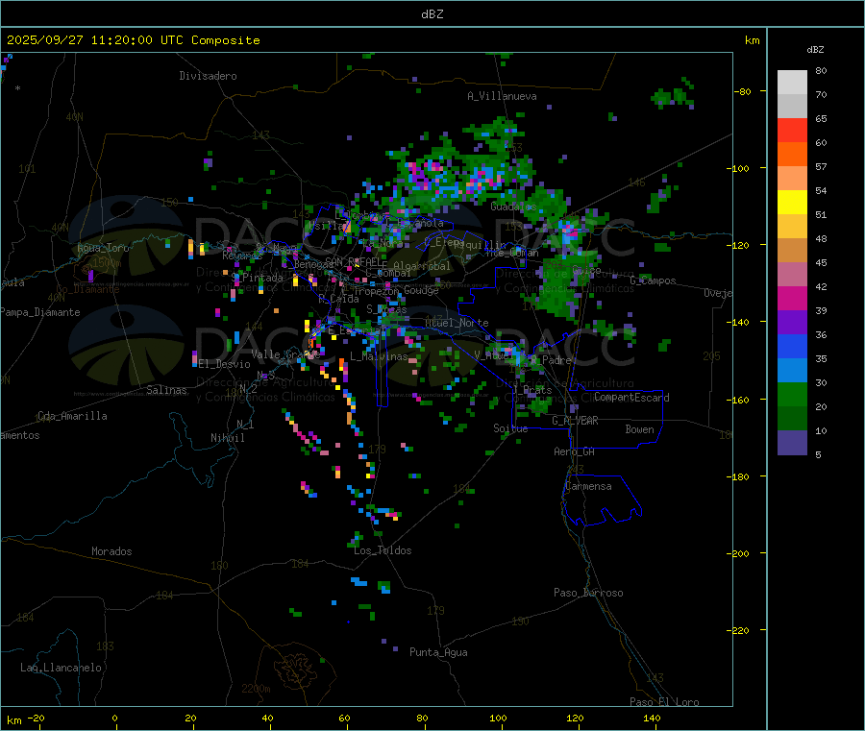
Task: Click the Aero_GA place label
Action: coord(575,451)
